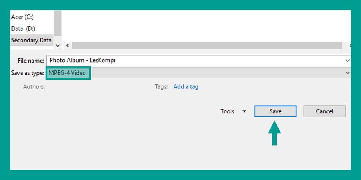Click the file list horizontal scrollbar thumb
361x180 pixels.
pyautogui.click(x=207, y=45)
